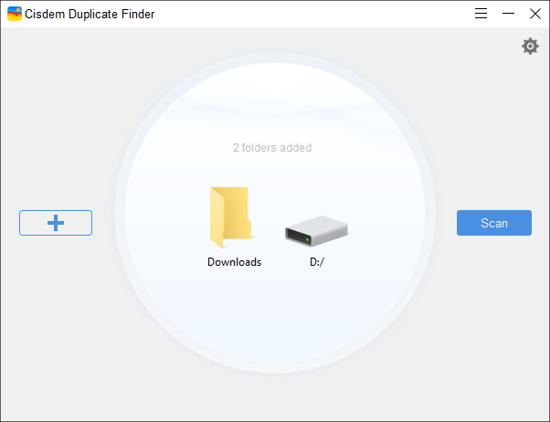Open the hamburger menu in title bar
This screenshot has height=422, width=550.
(x=481, y=14)
